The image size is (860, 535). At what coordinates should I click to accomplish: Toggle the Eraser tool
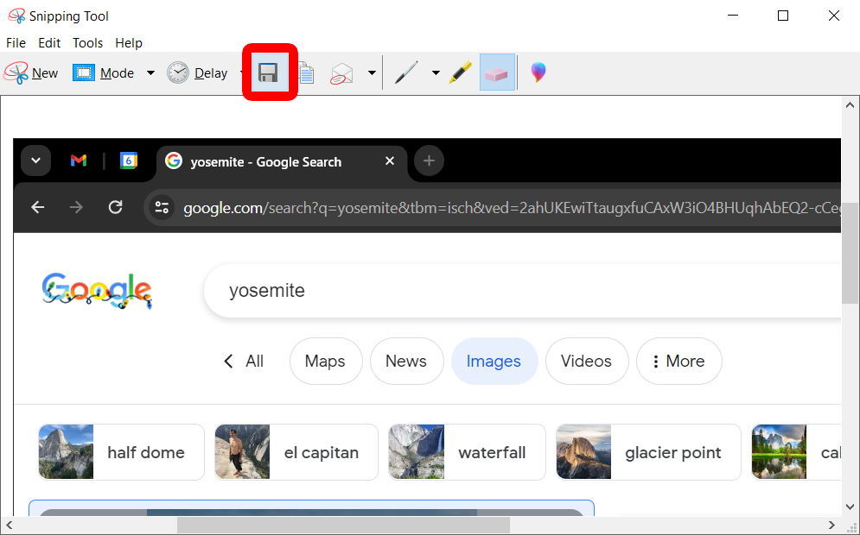pyautogui.click(x=497, y=73)
